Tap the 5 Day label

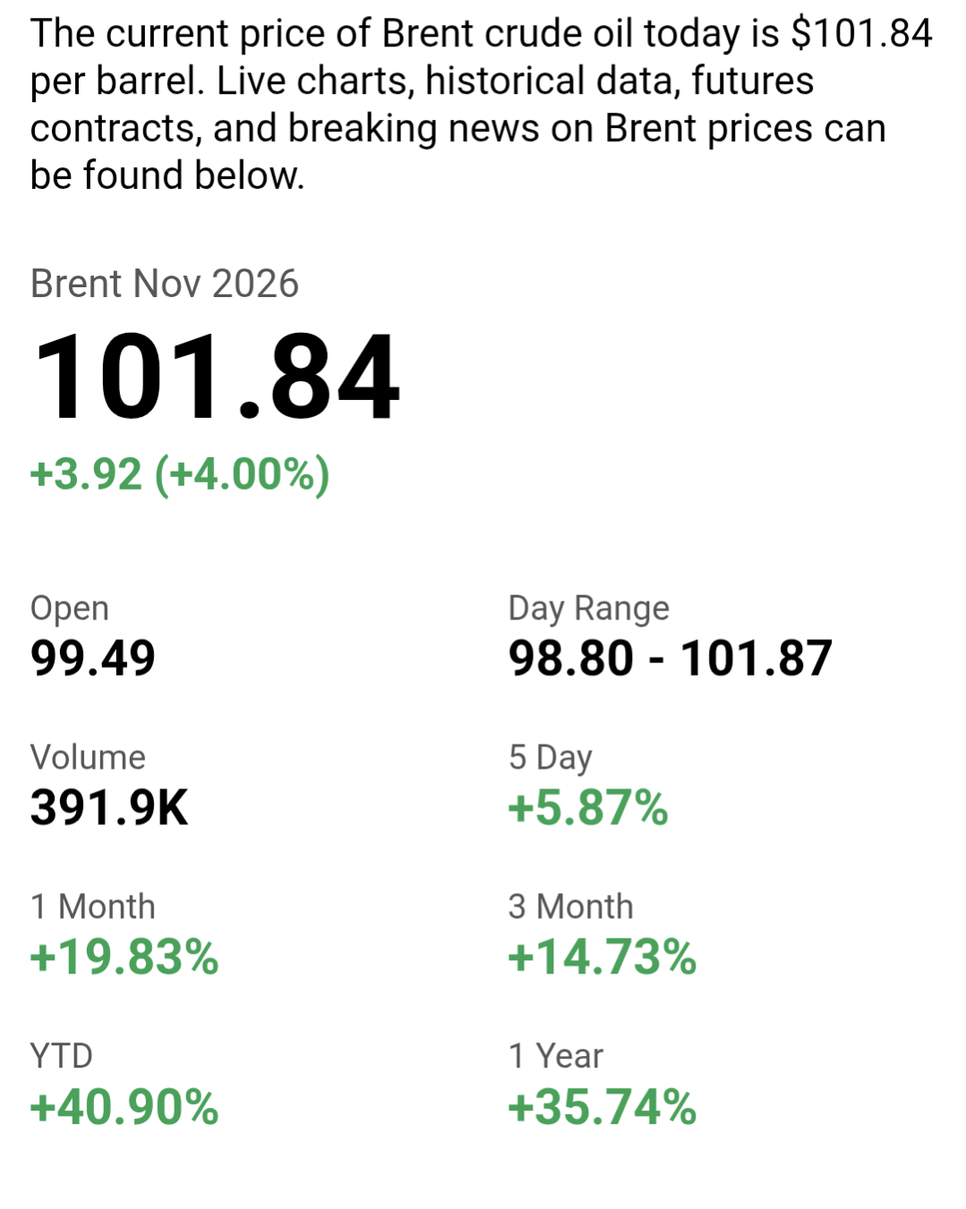coord(551,758)
